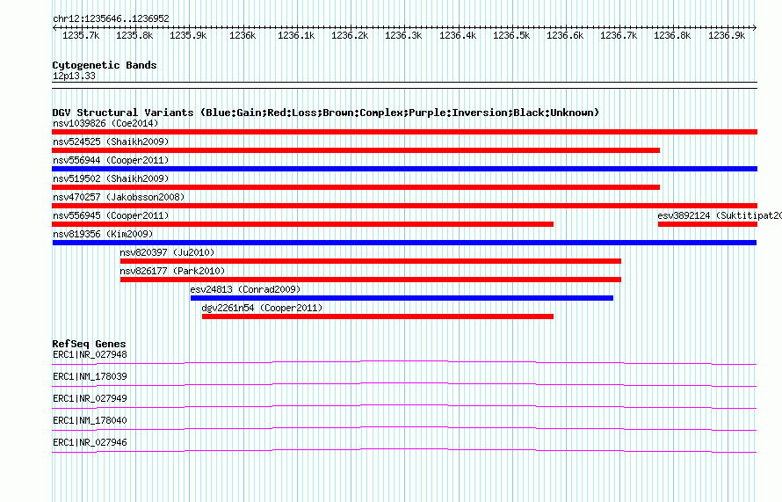
Task: Open the nsv826177 (Park2010) label
Action: (172, 271)
